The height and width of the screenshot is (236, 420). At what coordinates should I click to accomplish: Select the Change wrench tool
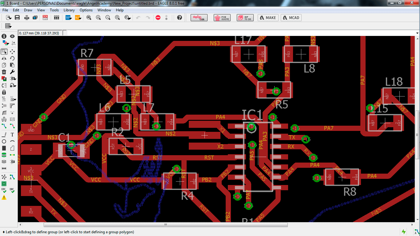coord(12,72)
